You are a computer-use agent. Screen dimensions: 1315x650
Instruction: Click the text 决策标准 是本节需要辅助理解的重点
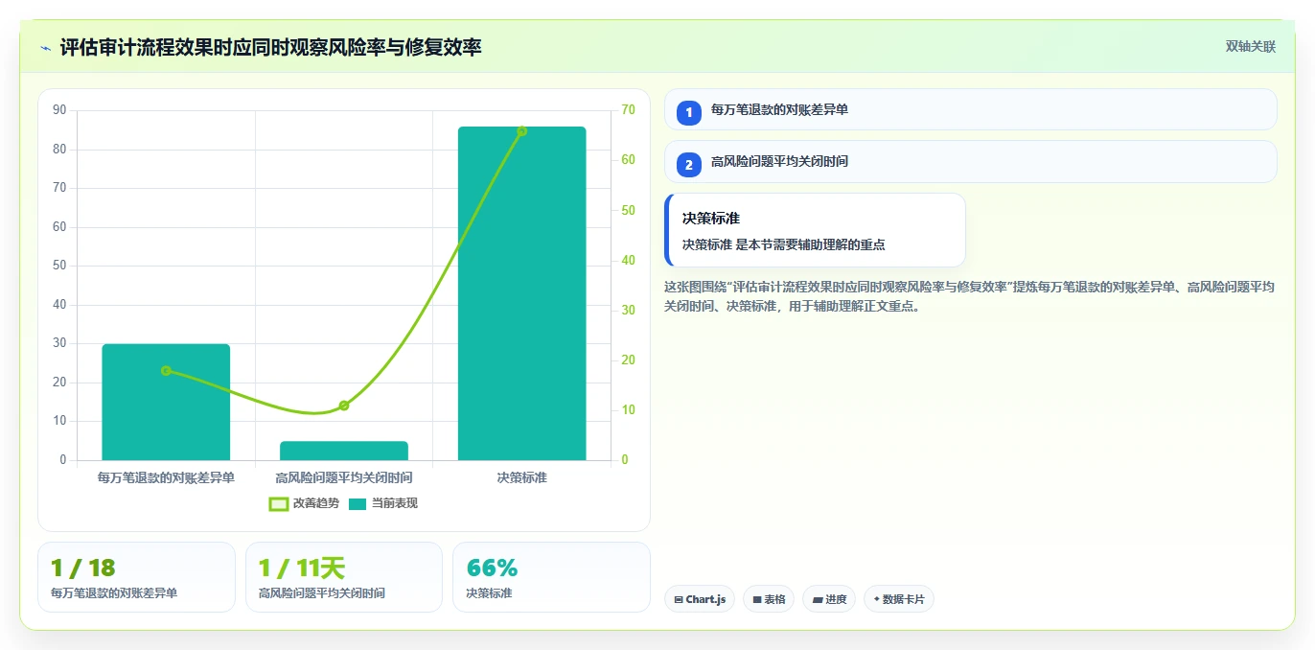click(783, 244)
